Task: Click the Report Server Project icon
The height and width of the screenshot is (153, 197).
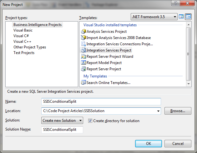Action: click(x=83, y=69)
